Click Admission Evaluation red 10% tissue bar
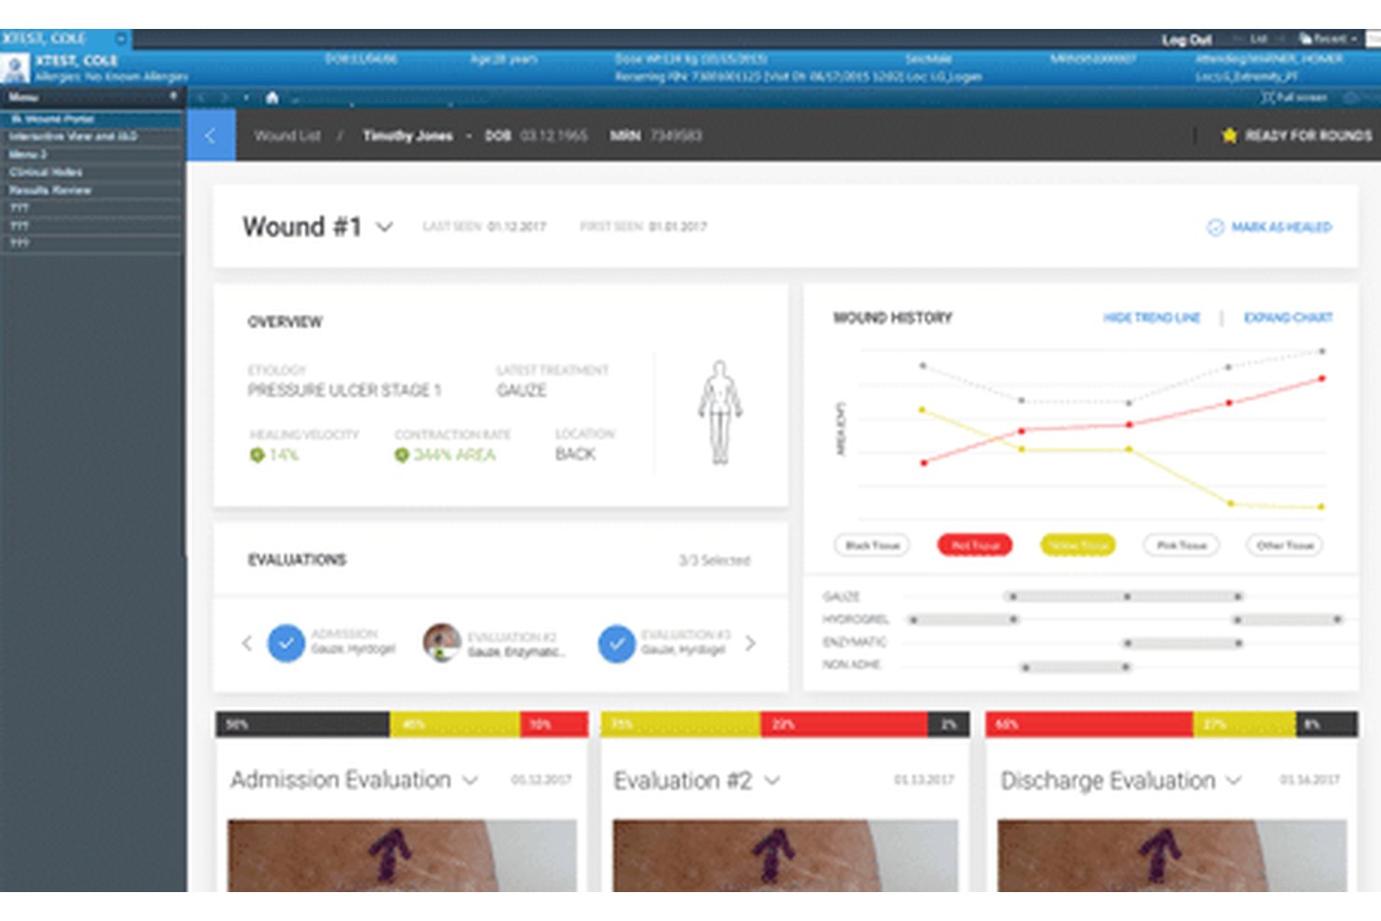The height and width of the screenshot is (921, 1381). point(553,724)
